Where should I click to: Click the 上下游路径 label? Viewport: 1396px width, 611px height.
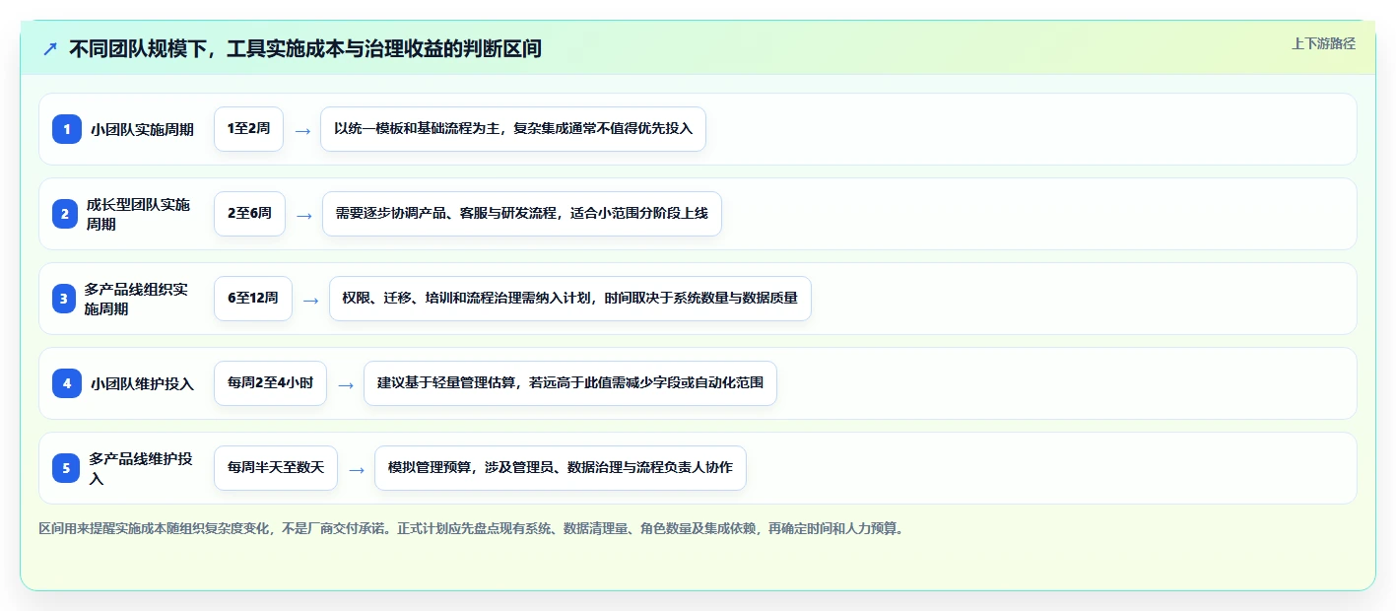(1323, 43)
